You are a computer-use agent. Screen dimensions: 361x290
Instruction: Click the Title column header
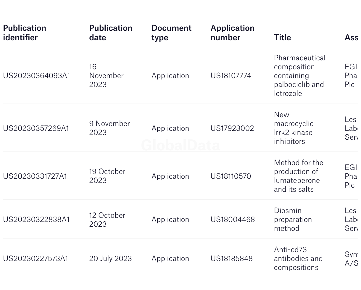(x=282, y=38)
